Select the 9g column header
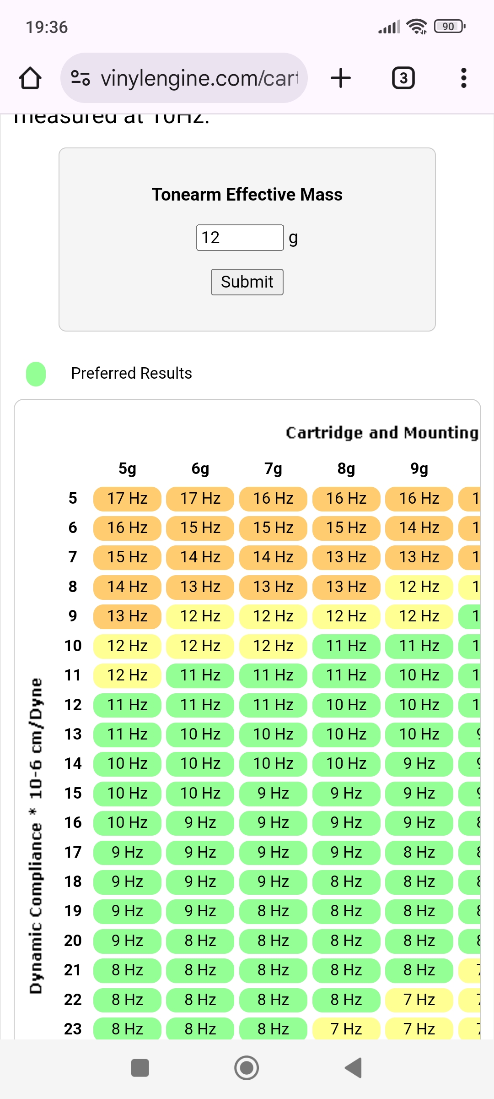494x1099 pixels. click(419, 468)
